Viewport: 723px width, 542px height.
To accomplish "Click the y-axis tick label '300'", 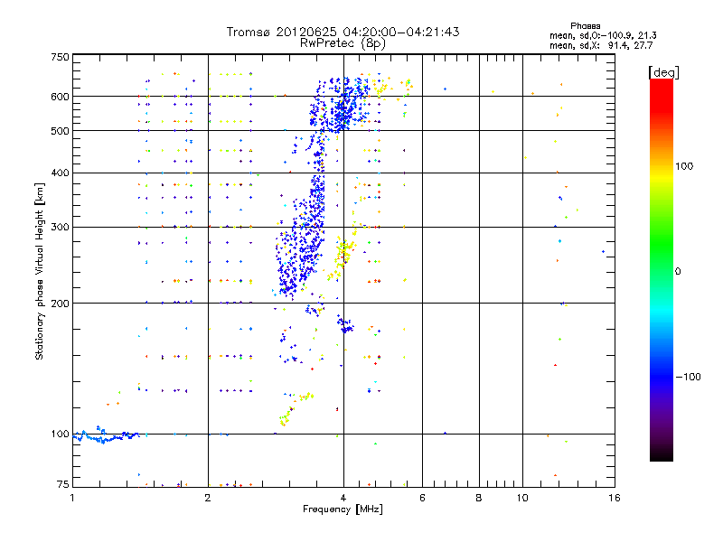I will click(60, 228).
